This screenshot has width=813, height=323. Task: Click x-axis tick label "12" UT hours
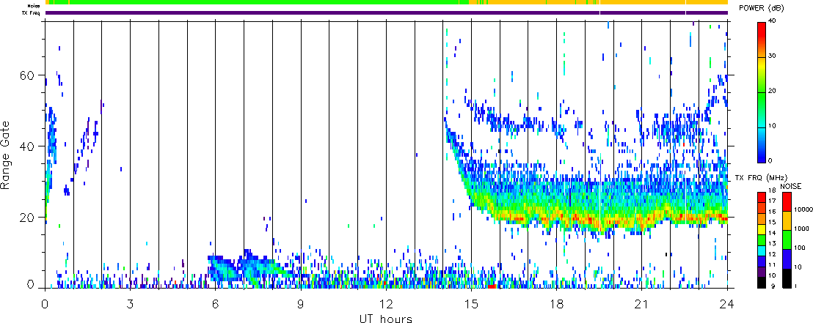[x=386, y=303]
